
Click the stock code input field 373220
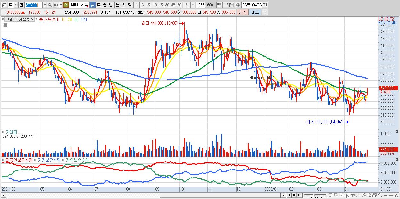pyautogui.click(x=34, y=5)
